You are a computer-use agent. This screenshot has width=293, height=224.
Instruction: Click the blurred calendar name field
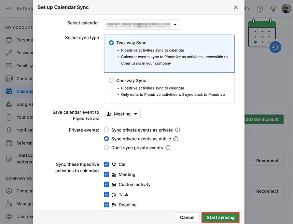pos(138,25)
